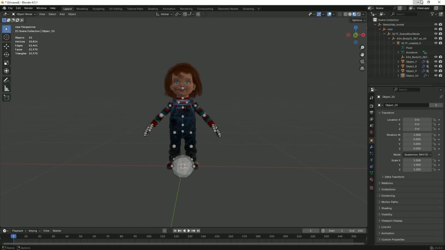Hide Object_7 using its eye icon
The height and width of the screenshot is (250, 445).
tap(435, 62)
